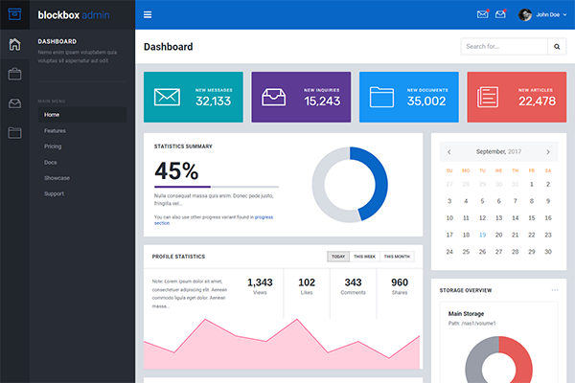This screenshot has width=575, height=383.
Task: Select September 24 in calendar
Action: 449,252
